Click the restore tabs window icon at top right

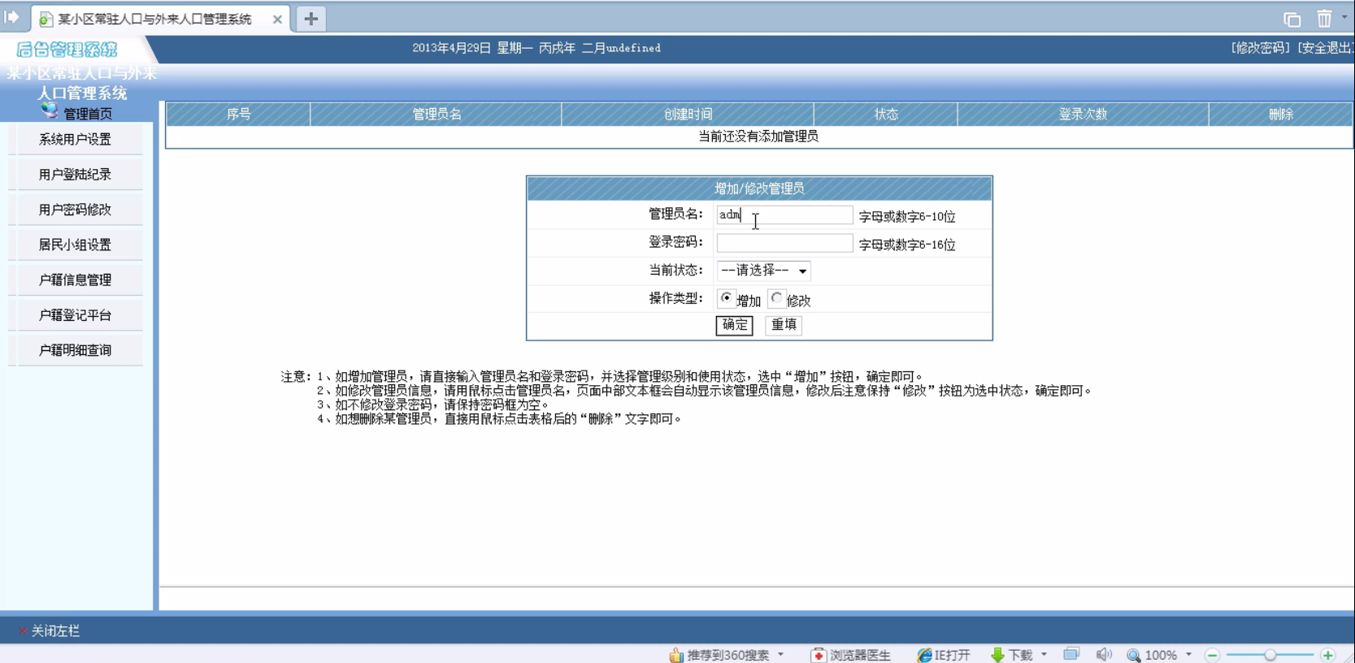tap(1292, 19)
